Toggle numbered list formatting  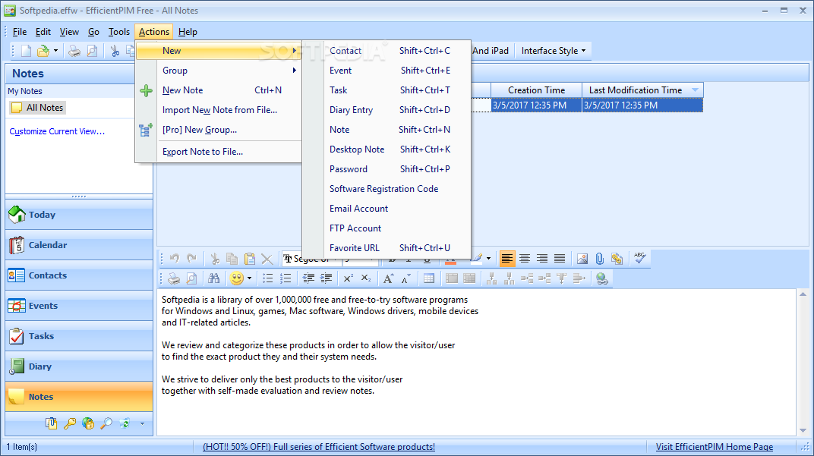tap(286, 278)
